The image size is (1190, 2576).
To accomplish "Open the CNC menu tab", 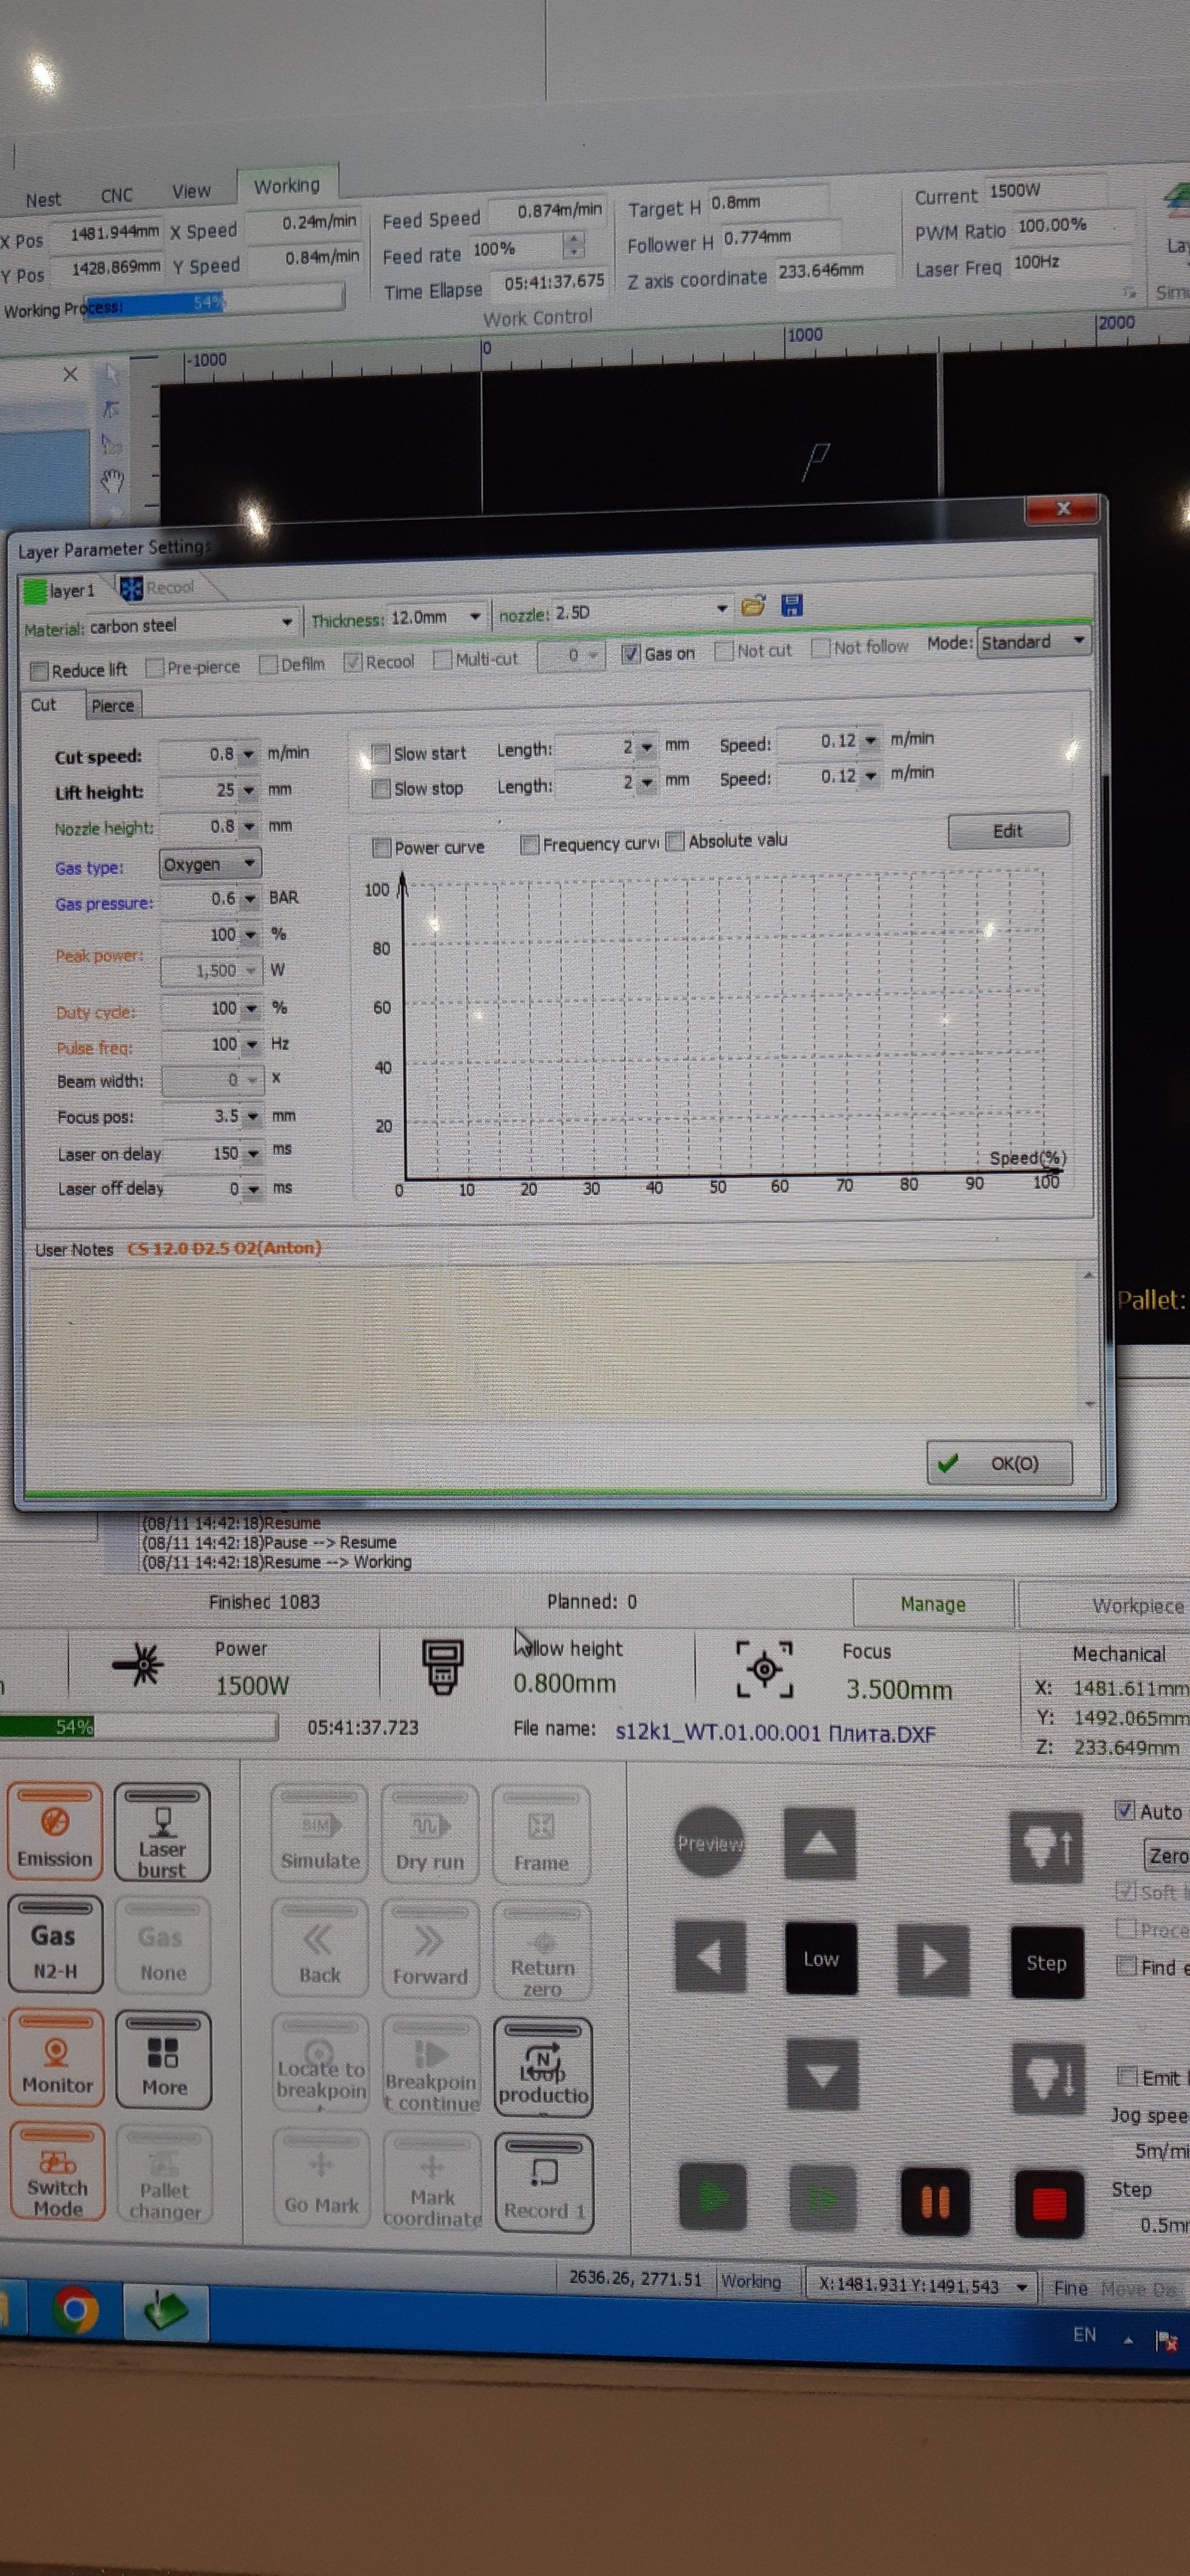I will 116,196.
